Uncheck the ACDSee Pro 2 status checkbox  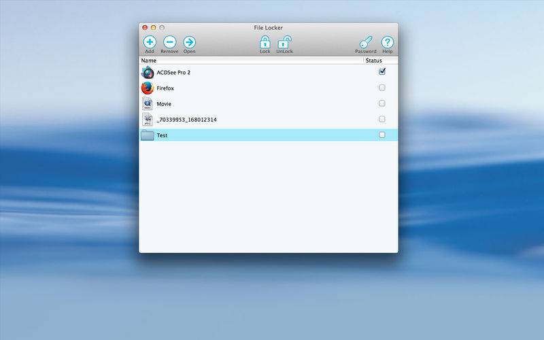pos(382,71)
